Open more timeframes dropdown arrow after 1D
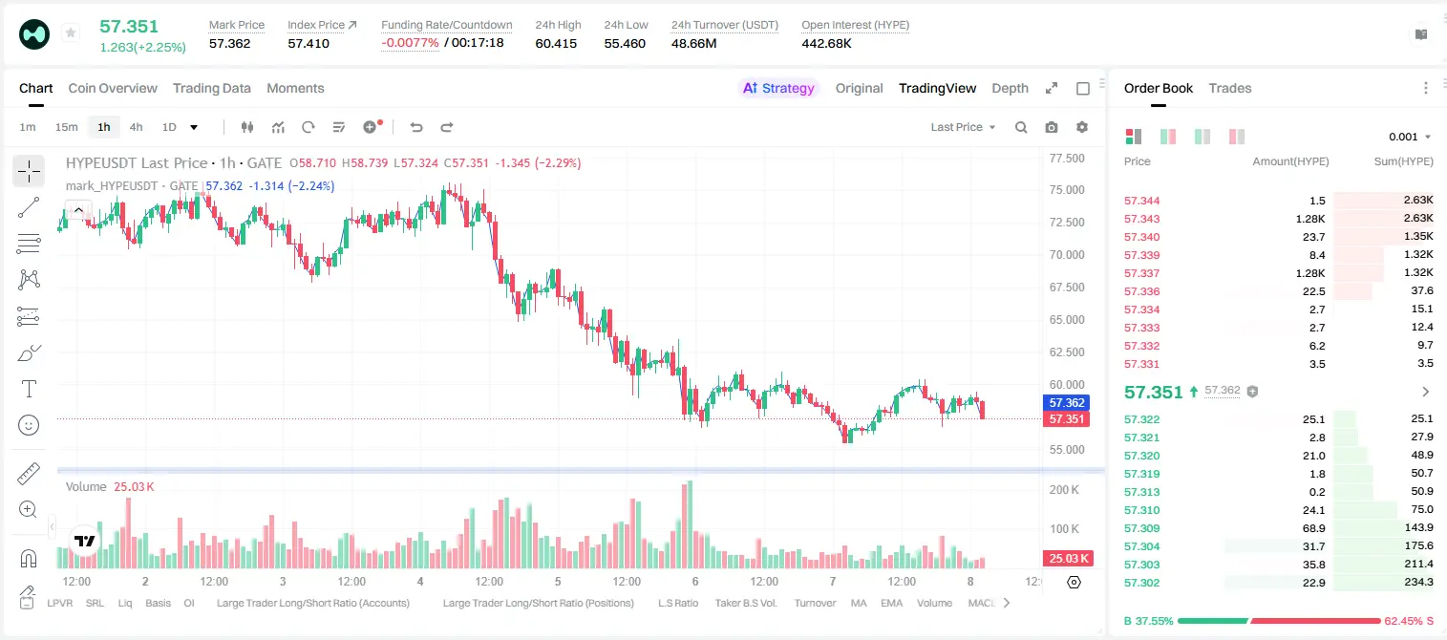 pos(194,127)
